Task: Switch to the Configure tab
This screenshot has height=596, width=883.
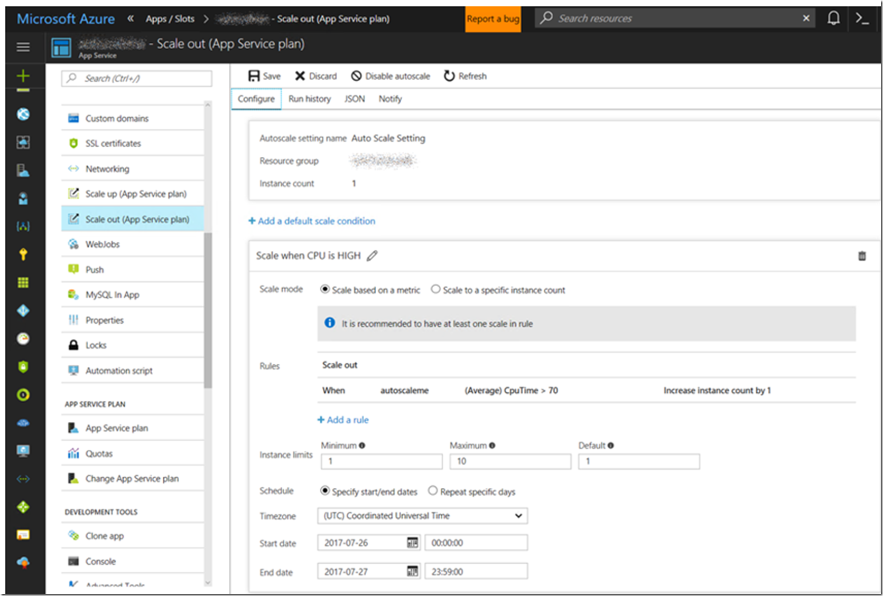Action: tap(256, 99)
